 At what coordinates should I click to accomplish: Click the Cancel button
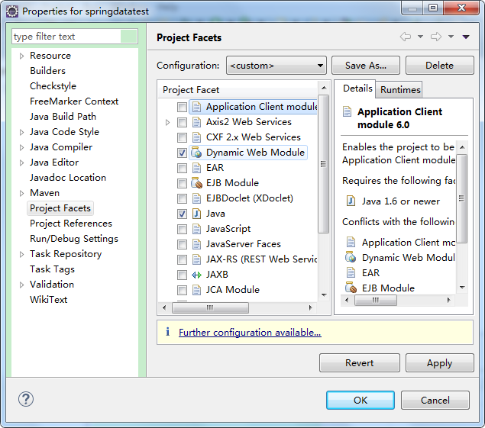[435, 401]
